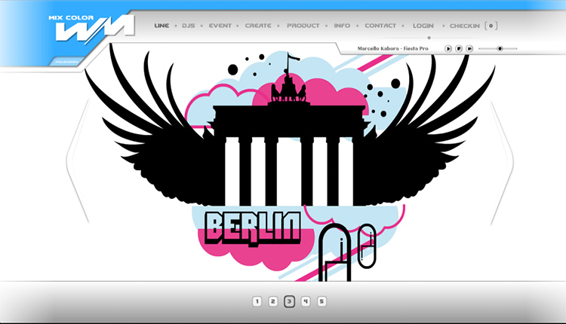Navigate to PRODUCT section
This screenshot has height=324, width=566.
[x=303, y=26]
